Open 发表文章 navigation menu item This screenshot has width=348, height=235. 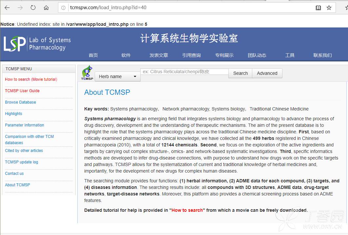tap(159, 55)
